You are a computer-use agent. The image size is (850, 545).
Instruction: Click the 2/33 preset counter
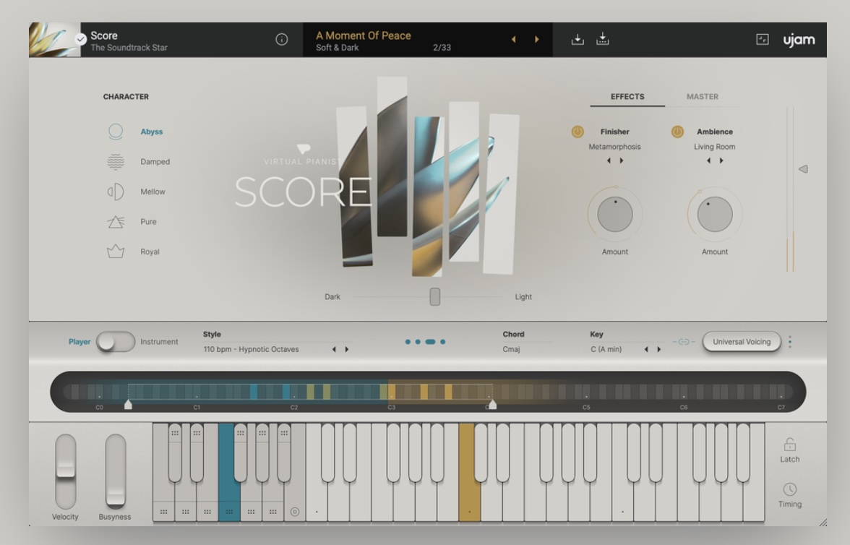click(442, 47)
